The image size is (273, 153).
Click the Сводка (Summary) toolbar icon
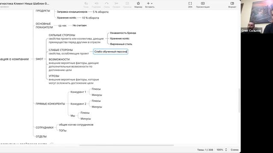pyautogui.click(x=116, y=3)
